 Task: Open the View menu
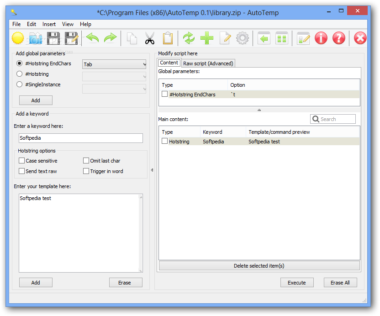(x=68, y=24)
